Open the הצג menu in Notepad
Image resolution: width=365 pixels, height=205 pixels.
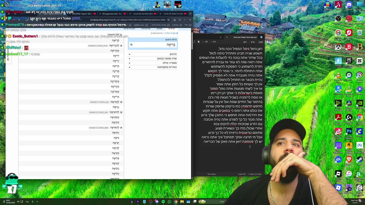[245, 42]
